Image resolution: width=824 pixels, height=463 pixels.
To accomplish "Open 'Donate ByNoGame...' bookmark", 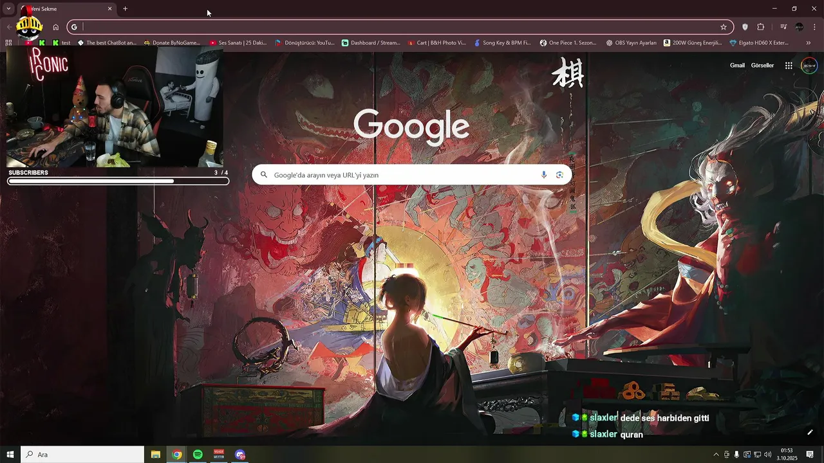I will (172, 43).
